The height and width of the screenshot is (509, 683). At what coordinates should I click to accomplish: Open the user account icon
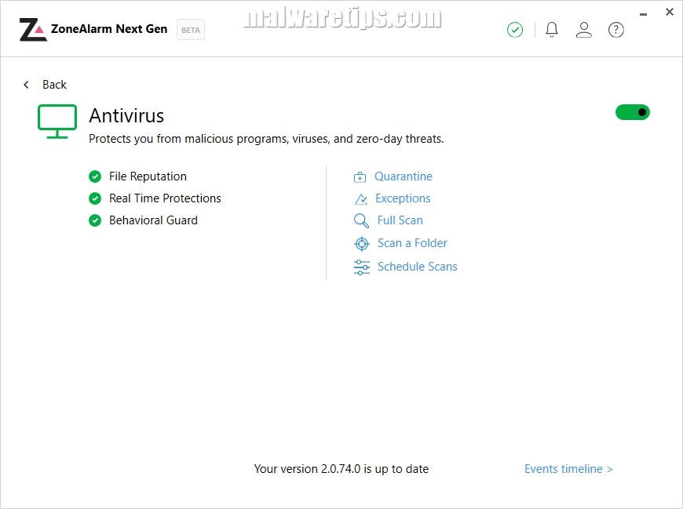tap(583, 30)
